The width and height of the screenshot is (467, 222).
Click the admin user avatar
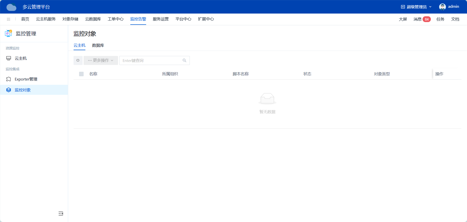[442, 7]
